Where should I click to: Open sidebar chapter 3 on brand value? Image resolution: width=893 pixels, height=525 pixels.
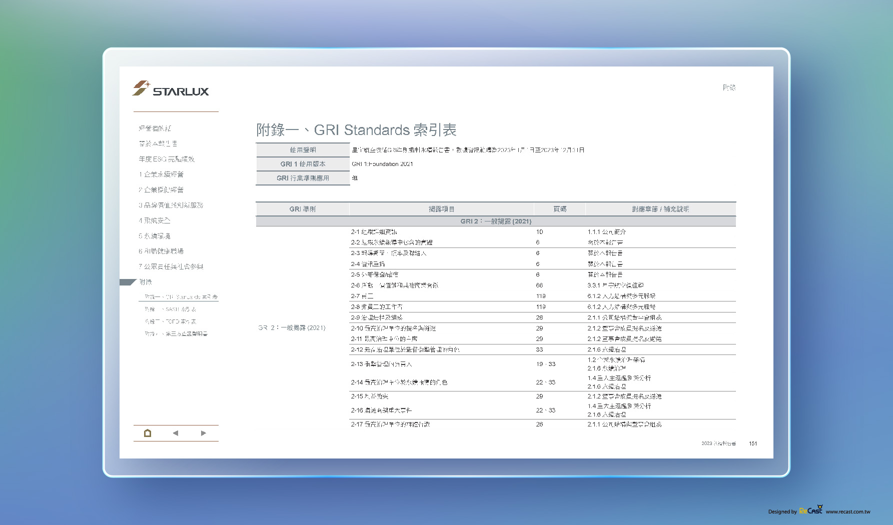click(171, 205)
